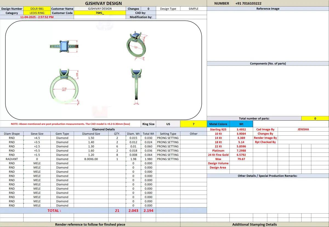
Task: Click the Components (No. of parts) header
Action: [268, 63]
